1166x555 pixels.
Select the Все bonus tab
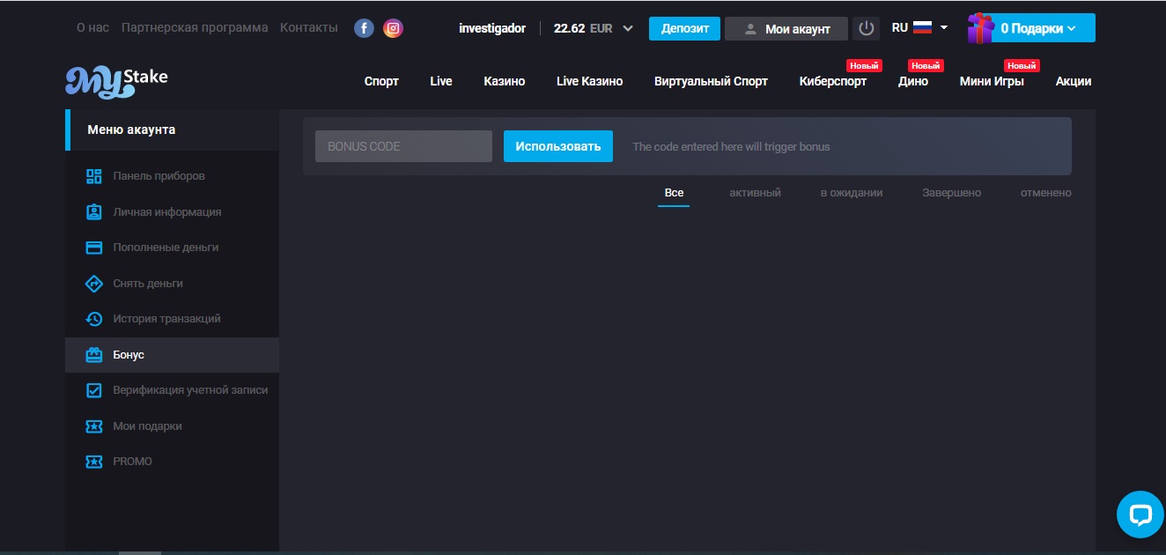[674, 193]
